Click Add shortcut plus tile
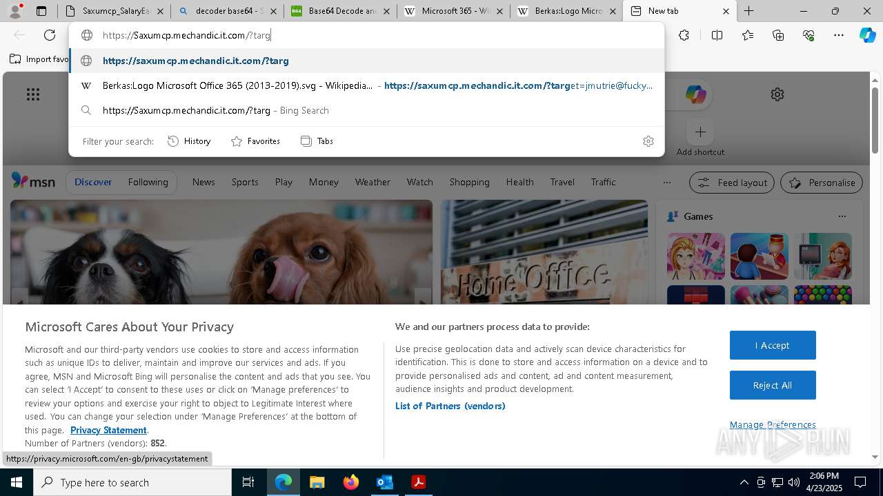Screen dimensions: 883x496 (x=700, y=132)
